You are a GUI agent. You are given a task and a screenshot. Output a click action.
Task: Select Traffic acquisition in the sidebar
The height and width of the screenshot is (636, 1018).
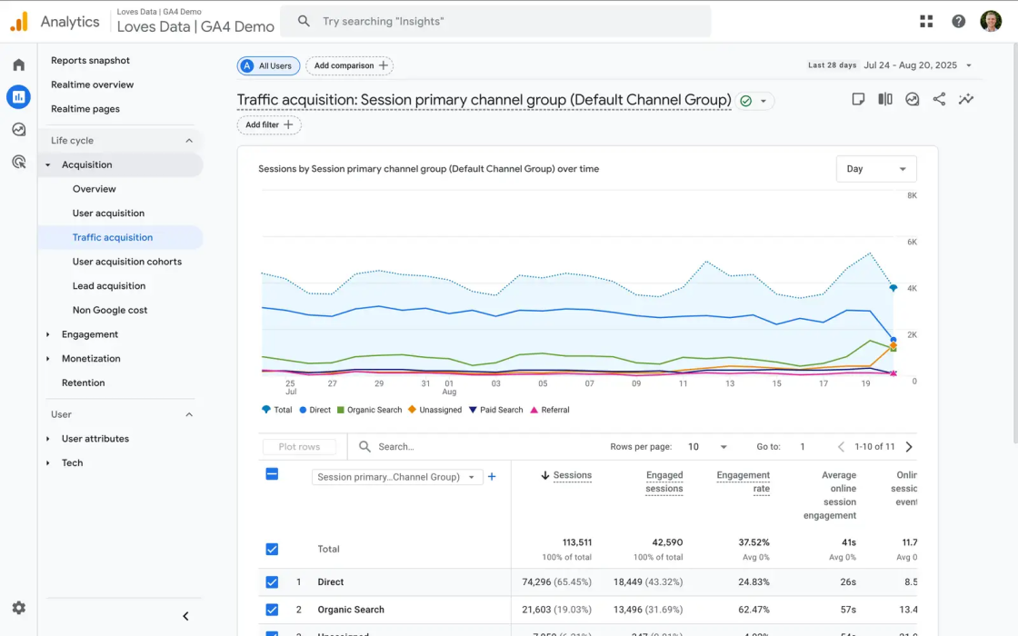click(x=109, y=237)
